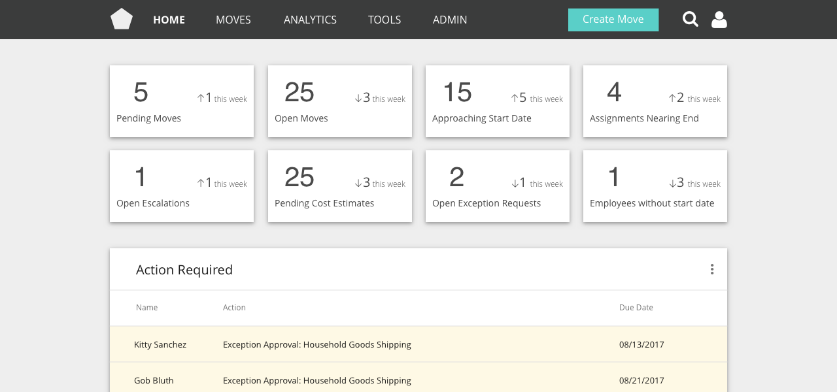Image resolution: width=837 pixels, height=392 pixels.
Task: Open the Pending Moves card
Action: click(x=182, y=101)
